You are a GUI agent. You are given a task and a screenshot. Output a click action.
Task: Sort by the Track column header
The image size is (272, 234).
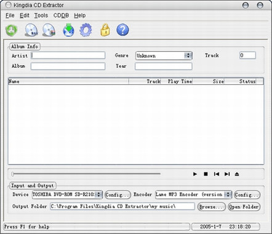click(145, 81)
